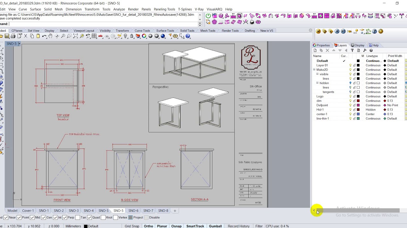Toggle the Ortho status button

[148, 226]
